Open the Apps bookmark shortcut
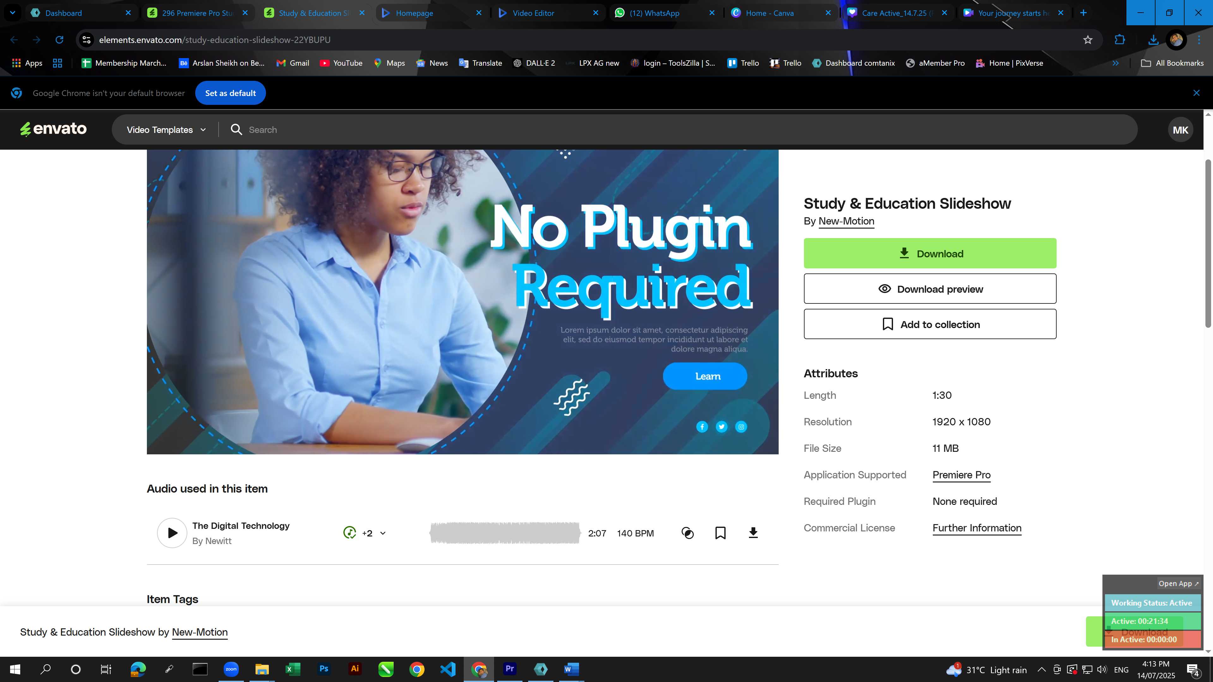 pyautogui.click(x=27, y=63)
